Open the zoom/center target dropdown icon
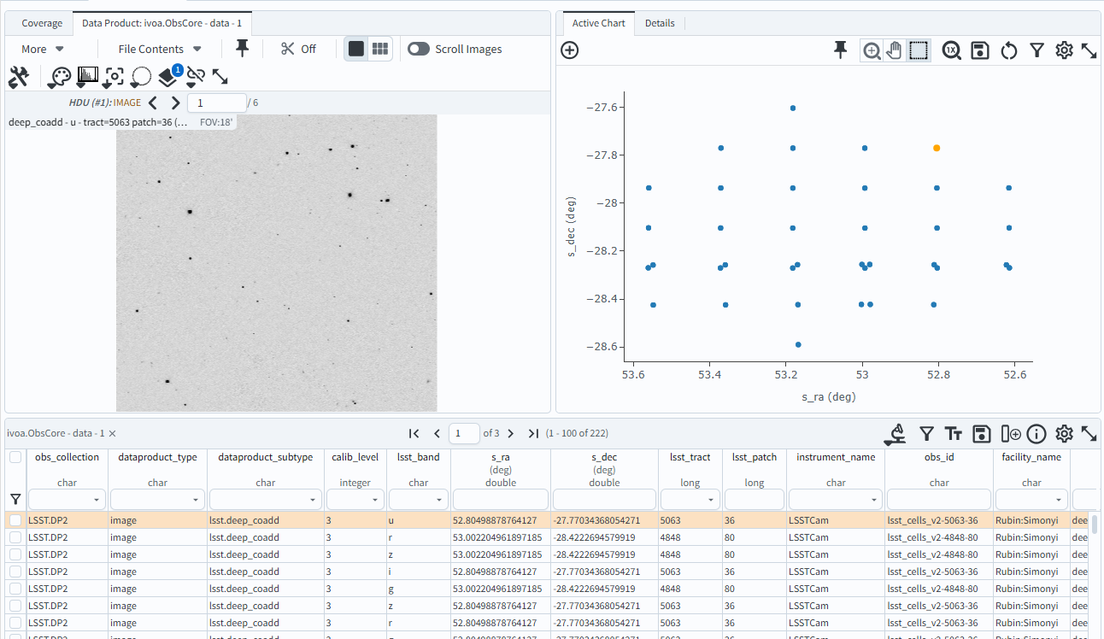 (x=115, y=77)
